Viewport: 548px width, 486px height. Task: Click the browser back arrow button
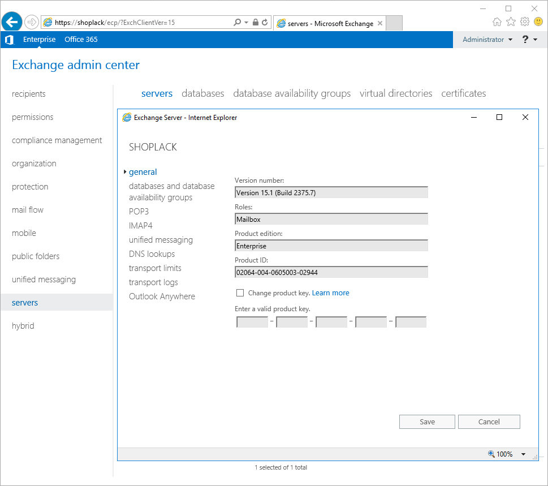(x=12, y=22)
